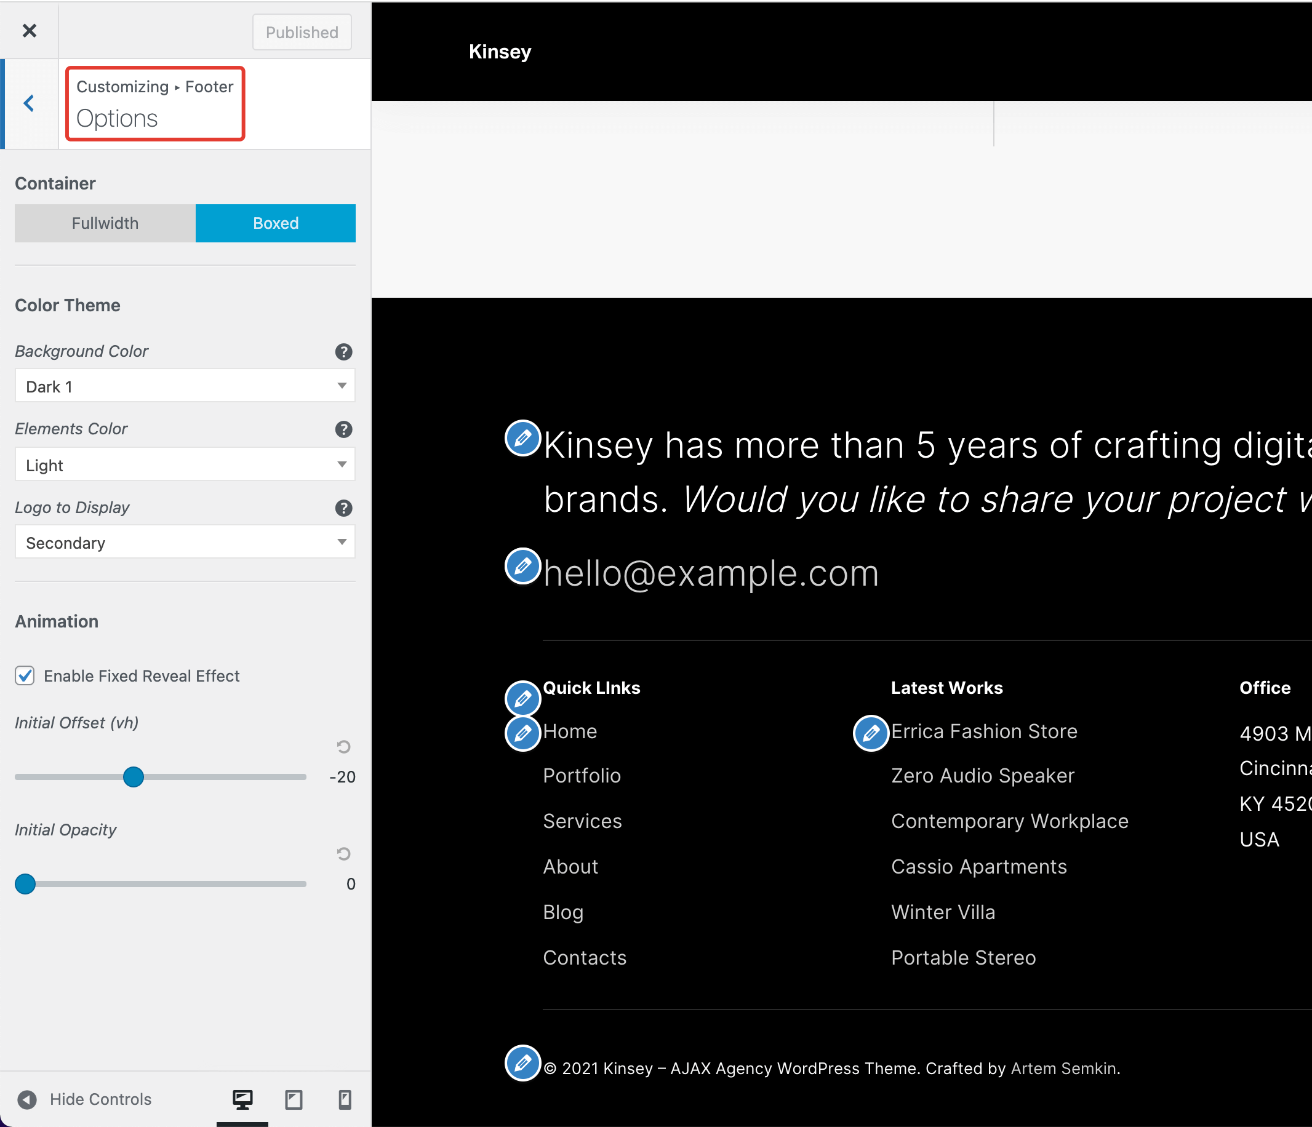Open Logo to Display dropdown showing Secondary

(x=185, y=543)
